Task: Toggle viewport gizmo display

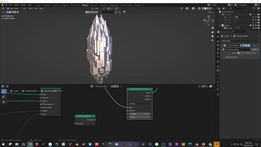Action: coord(187,8)
